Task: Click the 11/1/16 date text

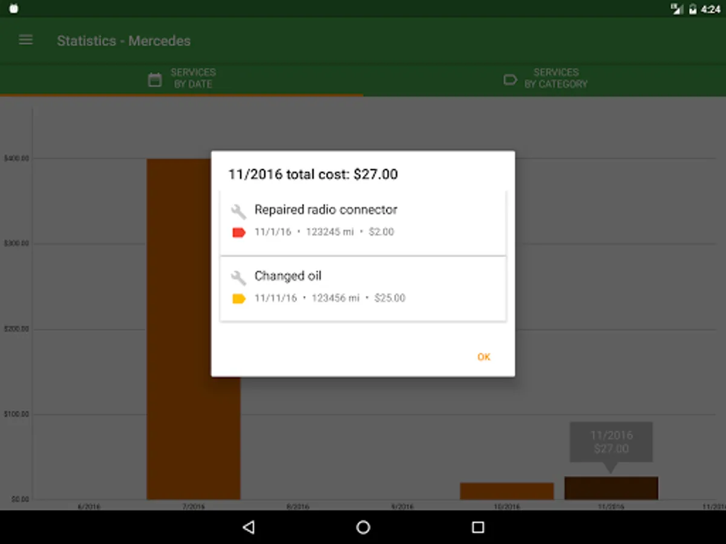Action: pyautogui.click(x=273, y=232)
